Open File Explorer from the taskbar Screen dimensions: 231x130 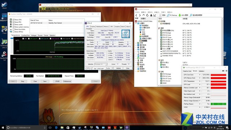pyautogui.click(x=62, y=127)
